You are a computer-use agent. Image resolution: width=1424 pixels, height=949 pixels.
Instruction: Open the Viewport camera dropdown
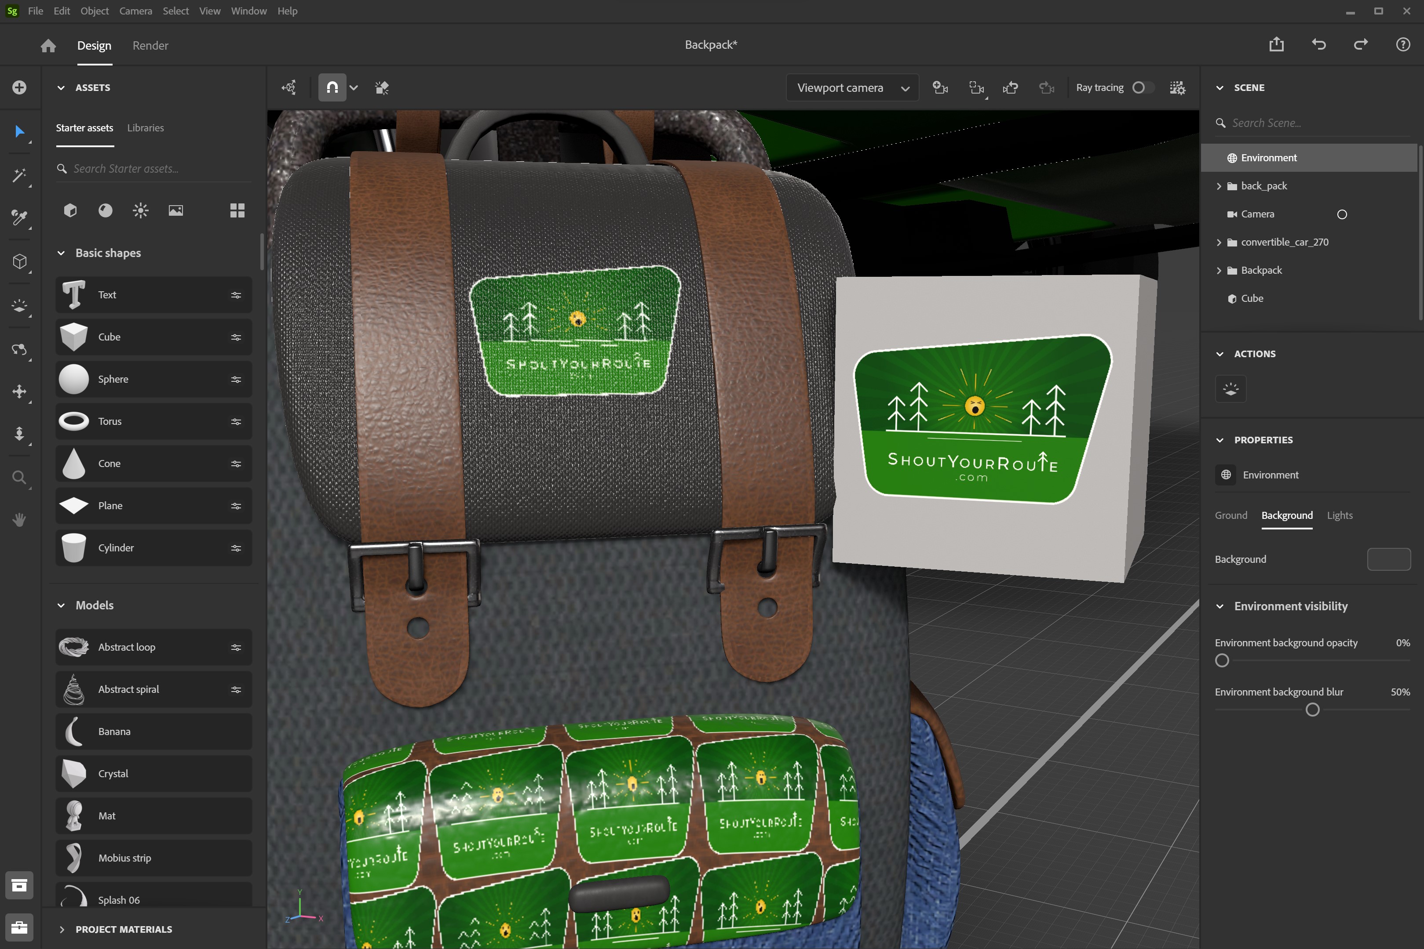(x=851, y=87)
